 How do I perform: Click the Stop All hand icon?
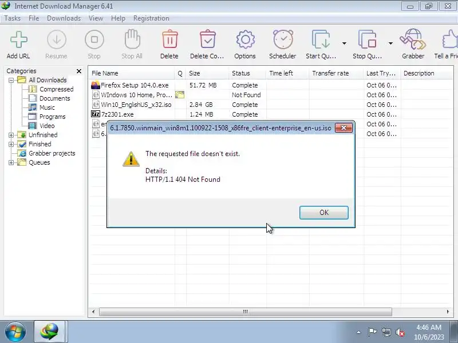tap(132, 39)
